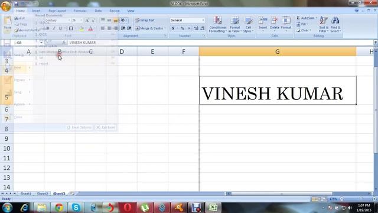Open the Merge & Center dropdown arrow
Viewport: 378px width, 213px height.
165,28
